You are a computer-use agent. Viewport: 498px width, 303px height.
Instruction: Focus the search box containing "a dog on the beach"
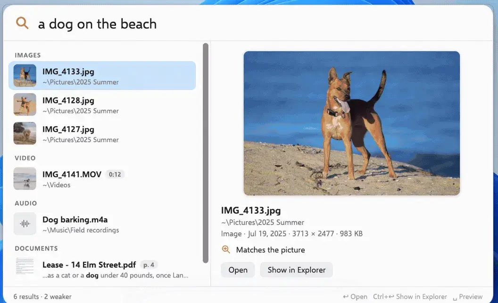tap(248, 24)
